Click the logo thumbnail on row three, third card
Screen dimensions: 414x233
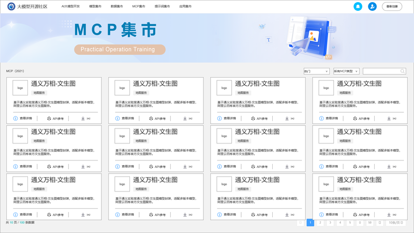click(224, 184)
